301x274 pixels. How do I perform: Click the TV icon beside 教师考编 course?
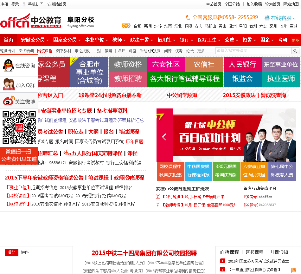pos(158,205)
